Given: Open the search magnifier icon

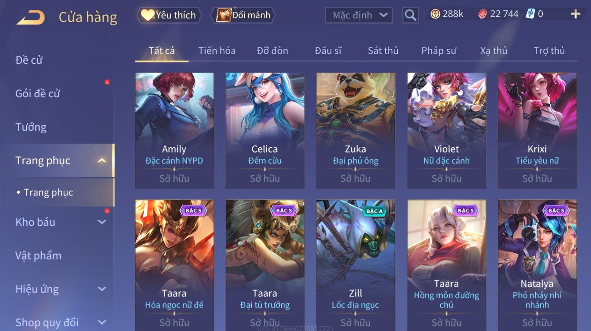Looking at the screenshot, I should click(x=410, y=15).
